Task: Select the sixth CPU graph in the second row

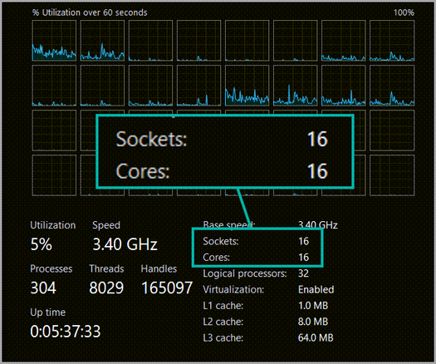Action: click(x=295, y=86)
